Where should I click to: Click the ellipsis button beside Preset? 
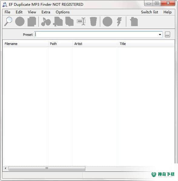(x=167, y=35)
